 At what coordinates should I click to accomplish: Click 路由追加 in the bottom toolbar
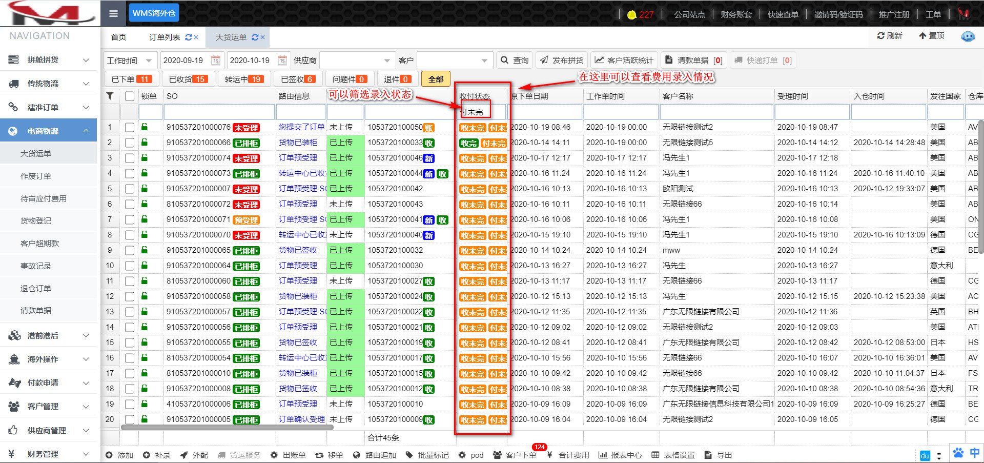(x=375, y=455)
